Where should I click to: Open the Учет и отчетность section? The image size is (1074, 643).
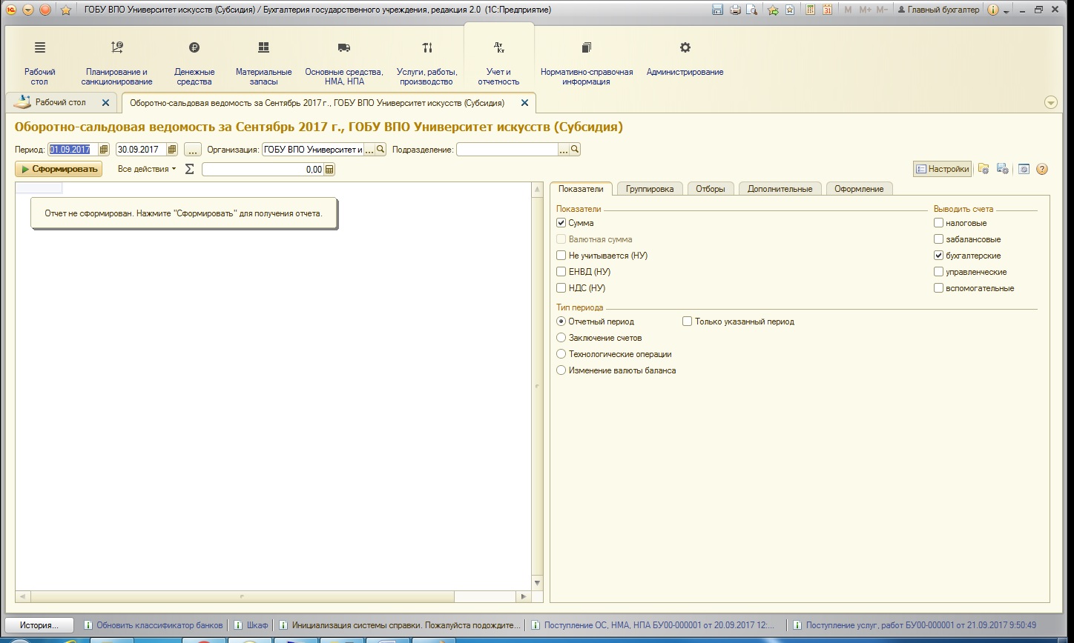[x=498, y=62]
